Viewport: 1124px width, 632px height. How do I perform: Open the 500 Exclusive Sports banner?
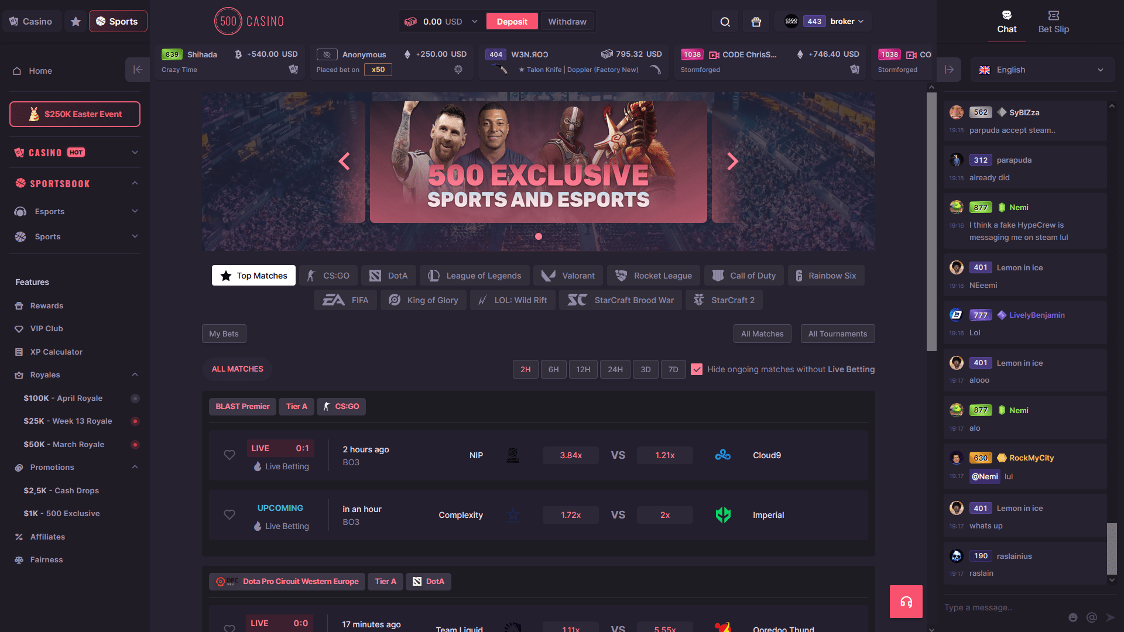[539, 162]
